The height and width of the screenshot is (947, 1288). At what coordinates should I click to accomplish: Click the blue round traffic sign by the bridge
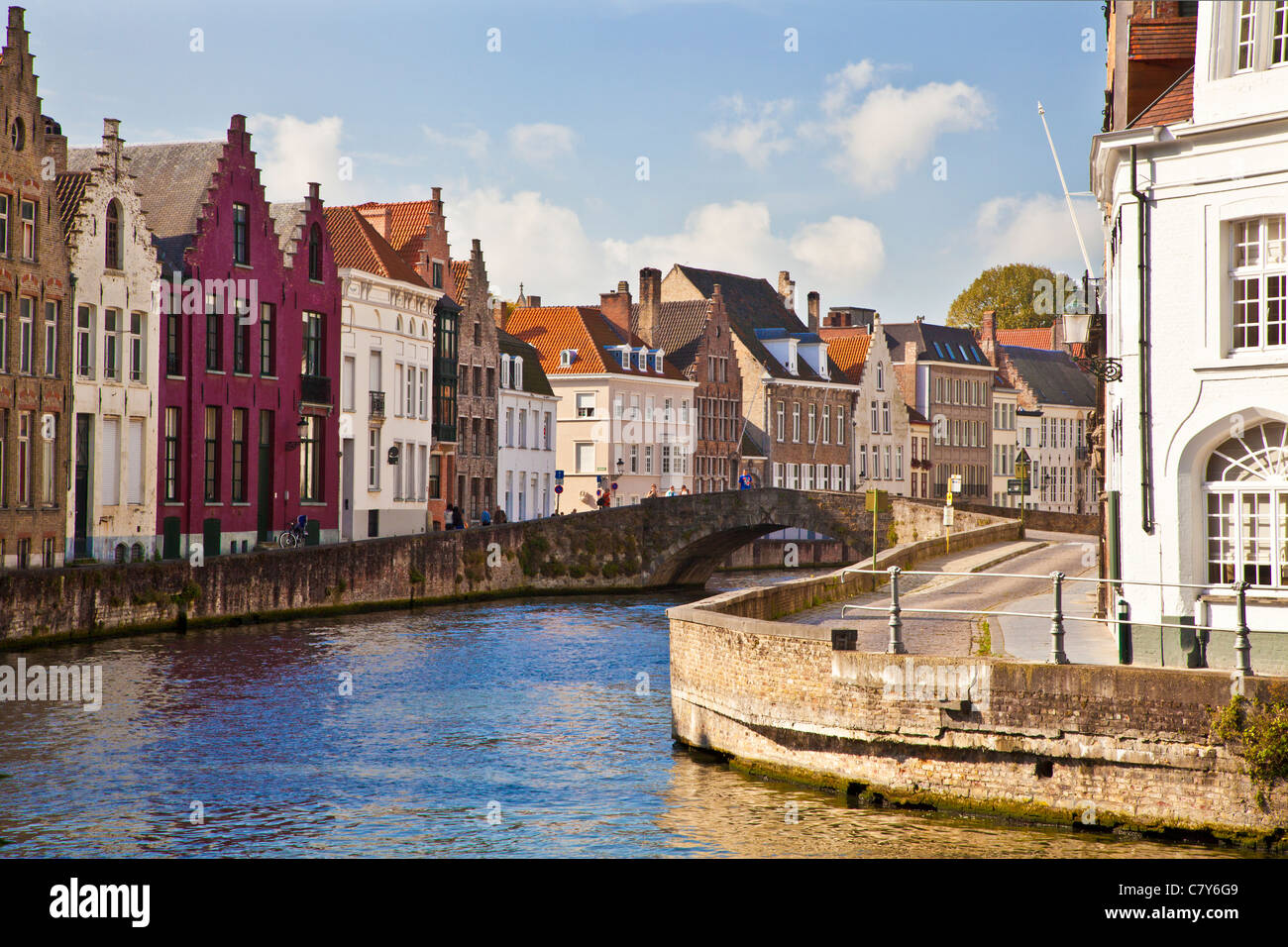tap(558, 488)
